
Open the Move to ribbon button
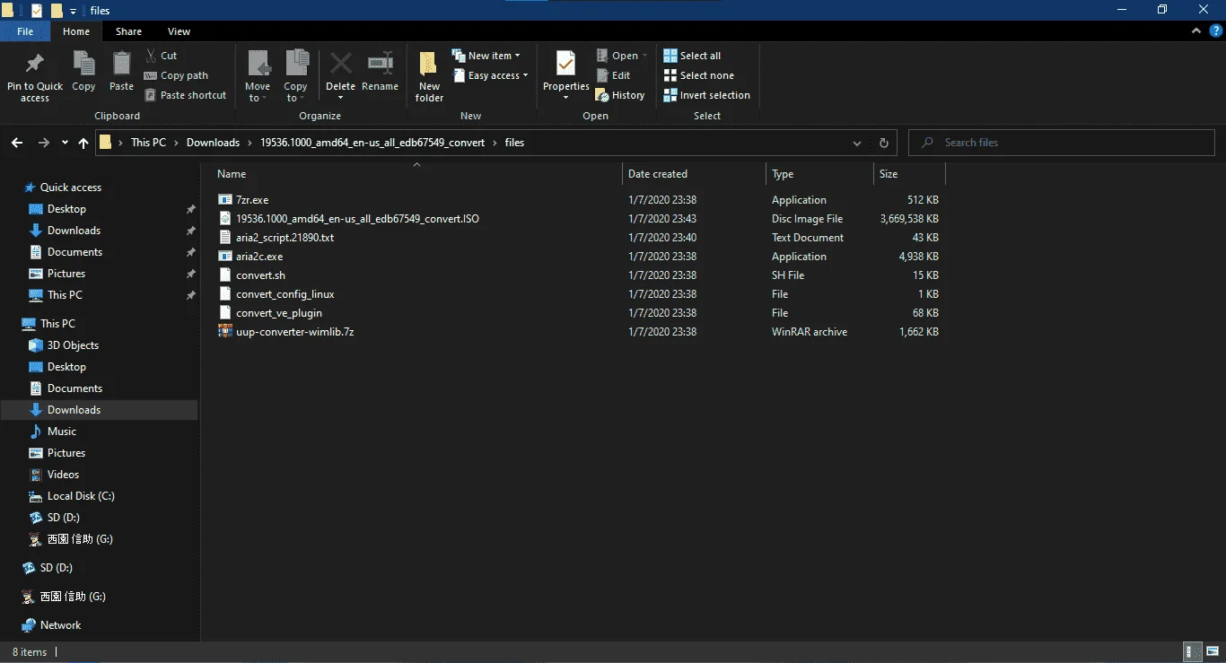click(x=258, y=76)
